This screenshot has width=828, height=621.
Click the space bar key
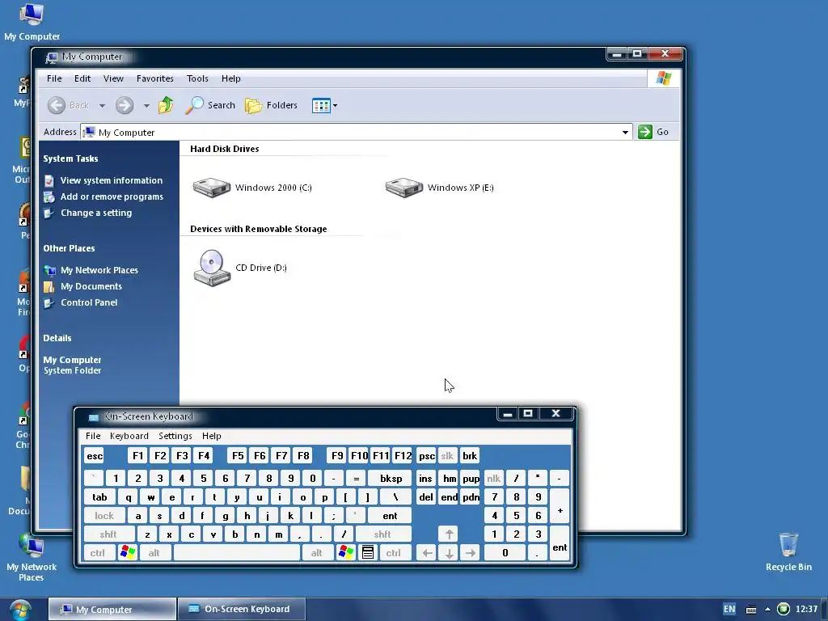(237, 553)
